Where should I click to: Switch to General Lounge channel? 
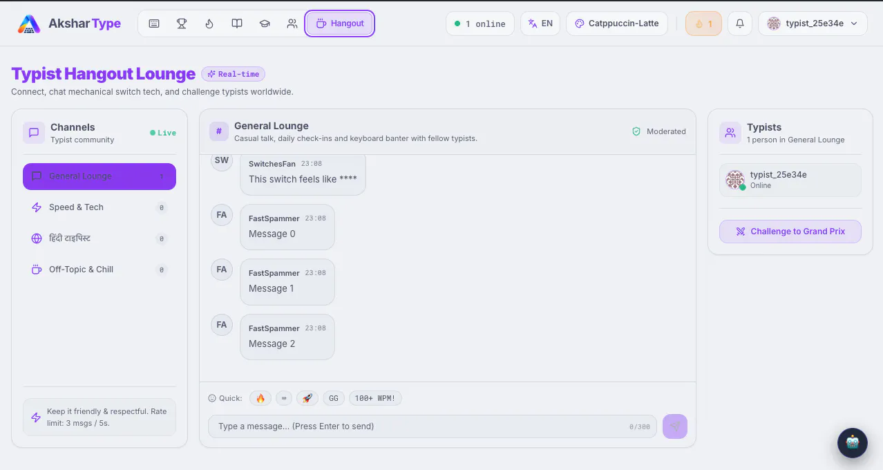(x=99, y=176)
